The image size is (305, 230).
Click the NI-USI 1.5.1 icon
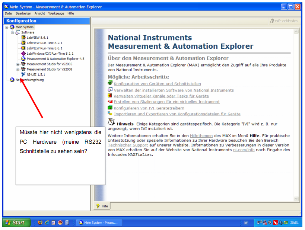pos(23,74)
